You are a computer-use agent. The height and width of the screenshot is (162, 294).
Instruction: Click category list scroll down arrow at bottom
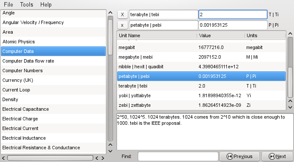point(111,151)
